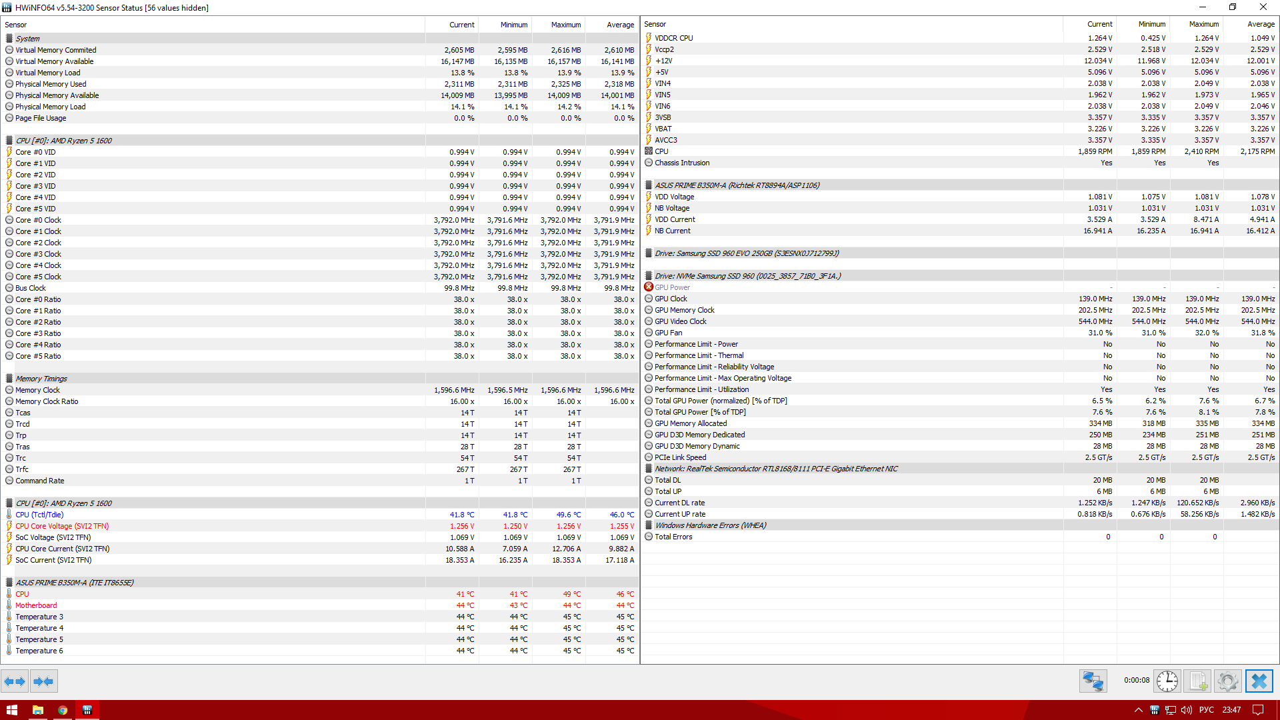Show hidden tray icons chevron
The height and width of the screenshot is (720, 1280).
coord(1138,710)
